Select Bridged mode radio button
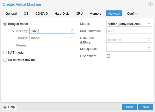Image resolution: width=155 pixels, height=112 pixels. coord(5,24)
